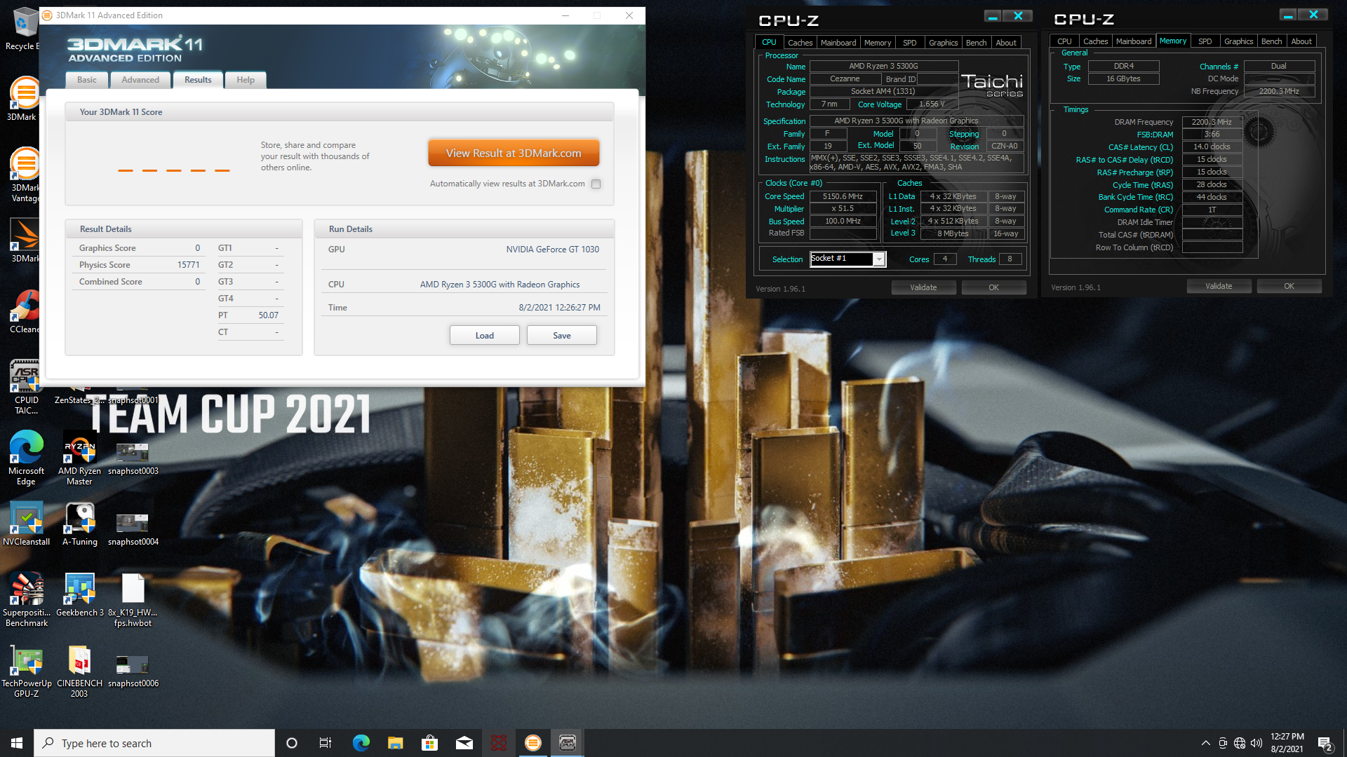This screenshot has width=1347, height=757.
Task: Open Memory tab in left CPU-Z window
Action: (878, 43)
